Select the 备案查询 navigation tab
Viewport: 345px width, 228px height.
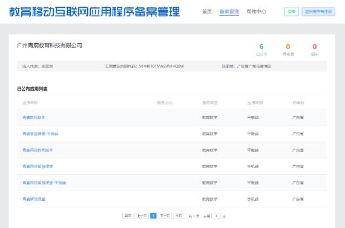(229, 11)
